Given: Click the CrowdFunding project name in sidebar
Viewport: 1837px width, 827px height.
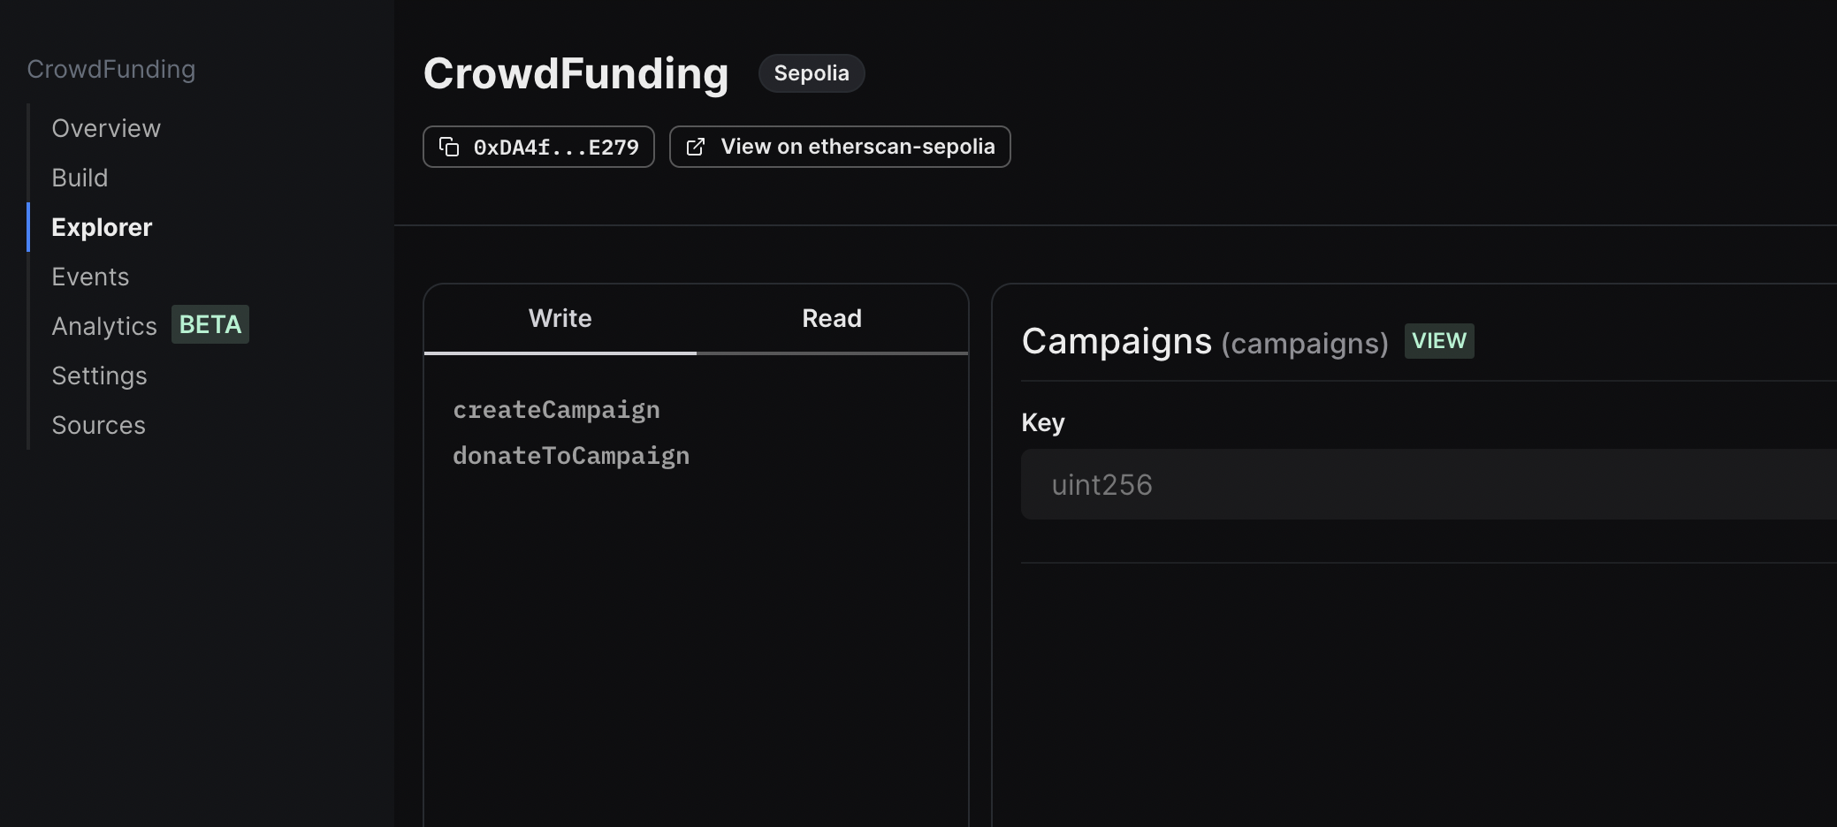Looking at the screenshot, I should [111, 69].
